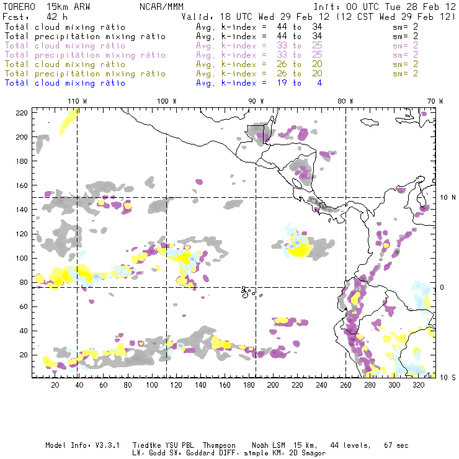
Task: Select the "LW: Godd" radiation label
Action: (x=149, y=453)
